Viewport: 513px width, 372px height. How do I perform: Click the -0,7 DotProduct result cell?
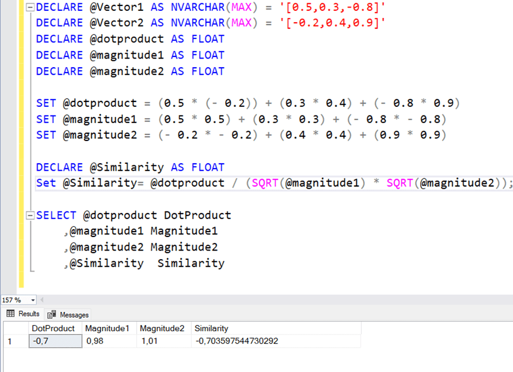point(55,341)
